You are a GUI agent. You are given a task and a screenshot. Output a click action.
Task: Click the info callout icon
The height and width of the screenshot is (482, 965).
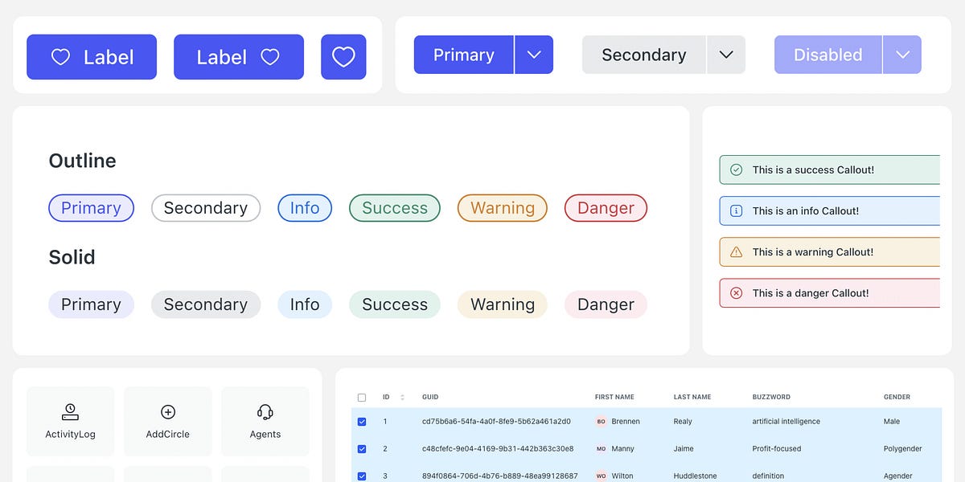click(736, 210)
